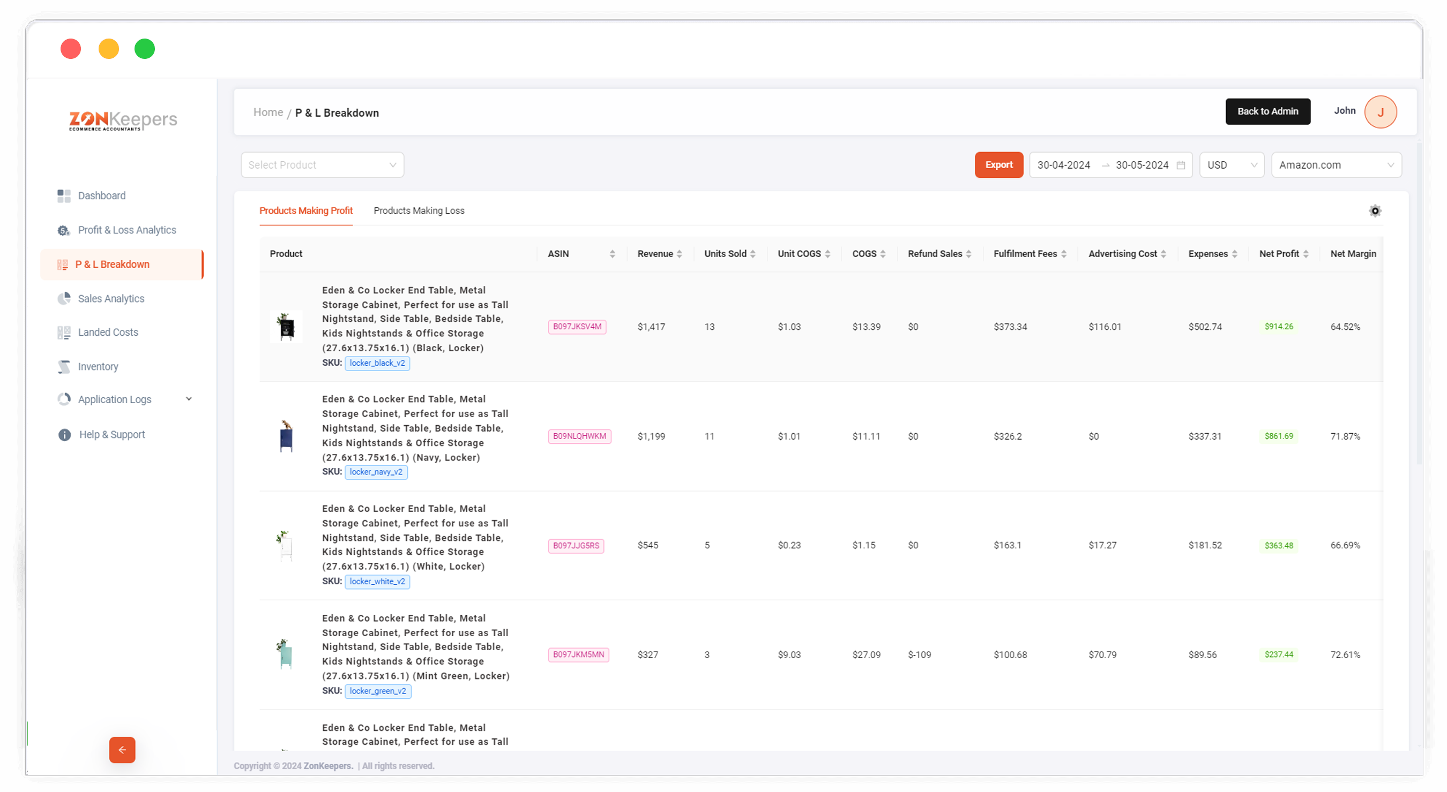
Task: Open the Select Product dropdown
Action: (322, 165)
